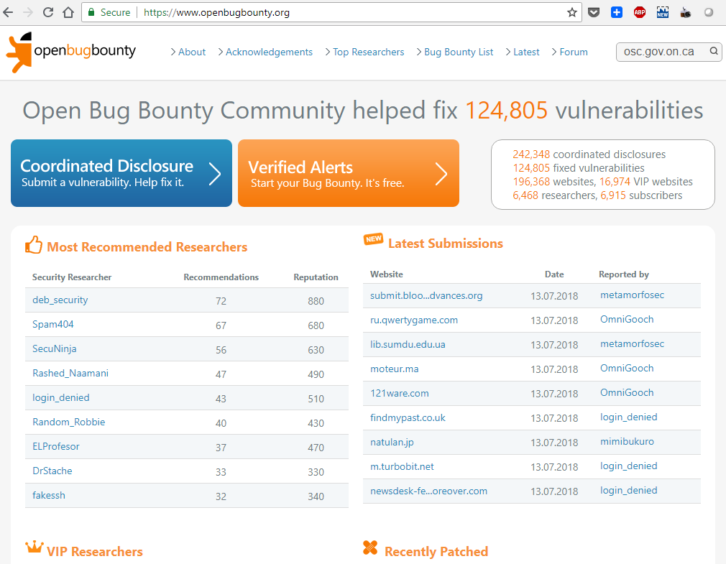The height and width of the screenshot is (564, 726).
Task: Click the openbugbounty logo
Action: pyautogui.click(x=71, y=52)
